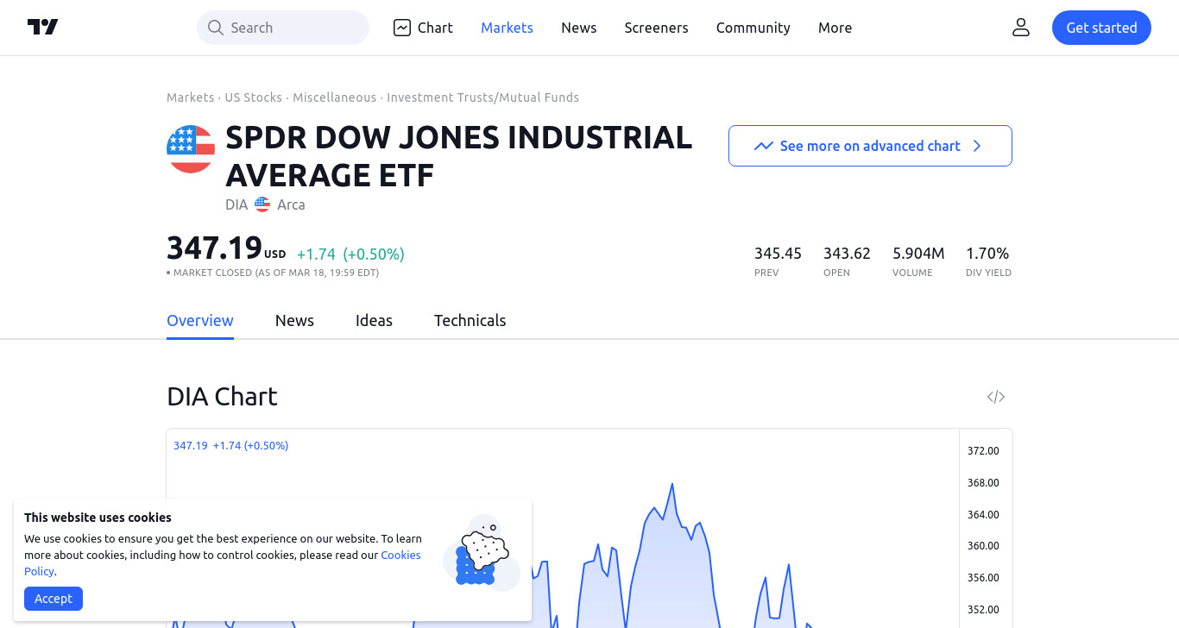Focus the Search input field
Screen dimensions: 1179x628
(x=283, y=28)
